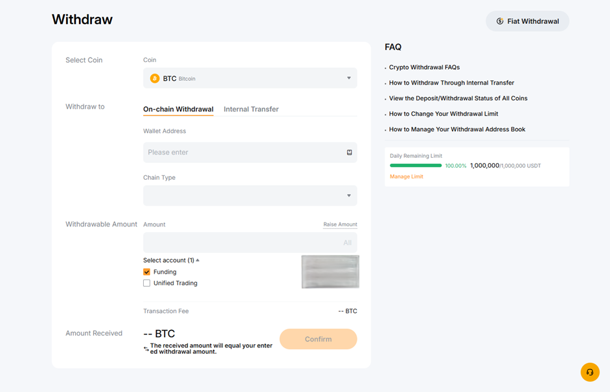Click the headset support chat icon
610x392 pixels.
(589, 372)
